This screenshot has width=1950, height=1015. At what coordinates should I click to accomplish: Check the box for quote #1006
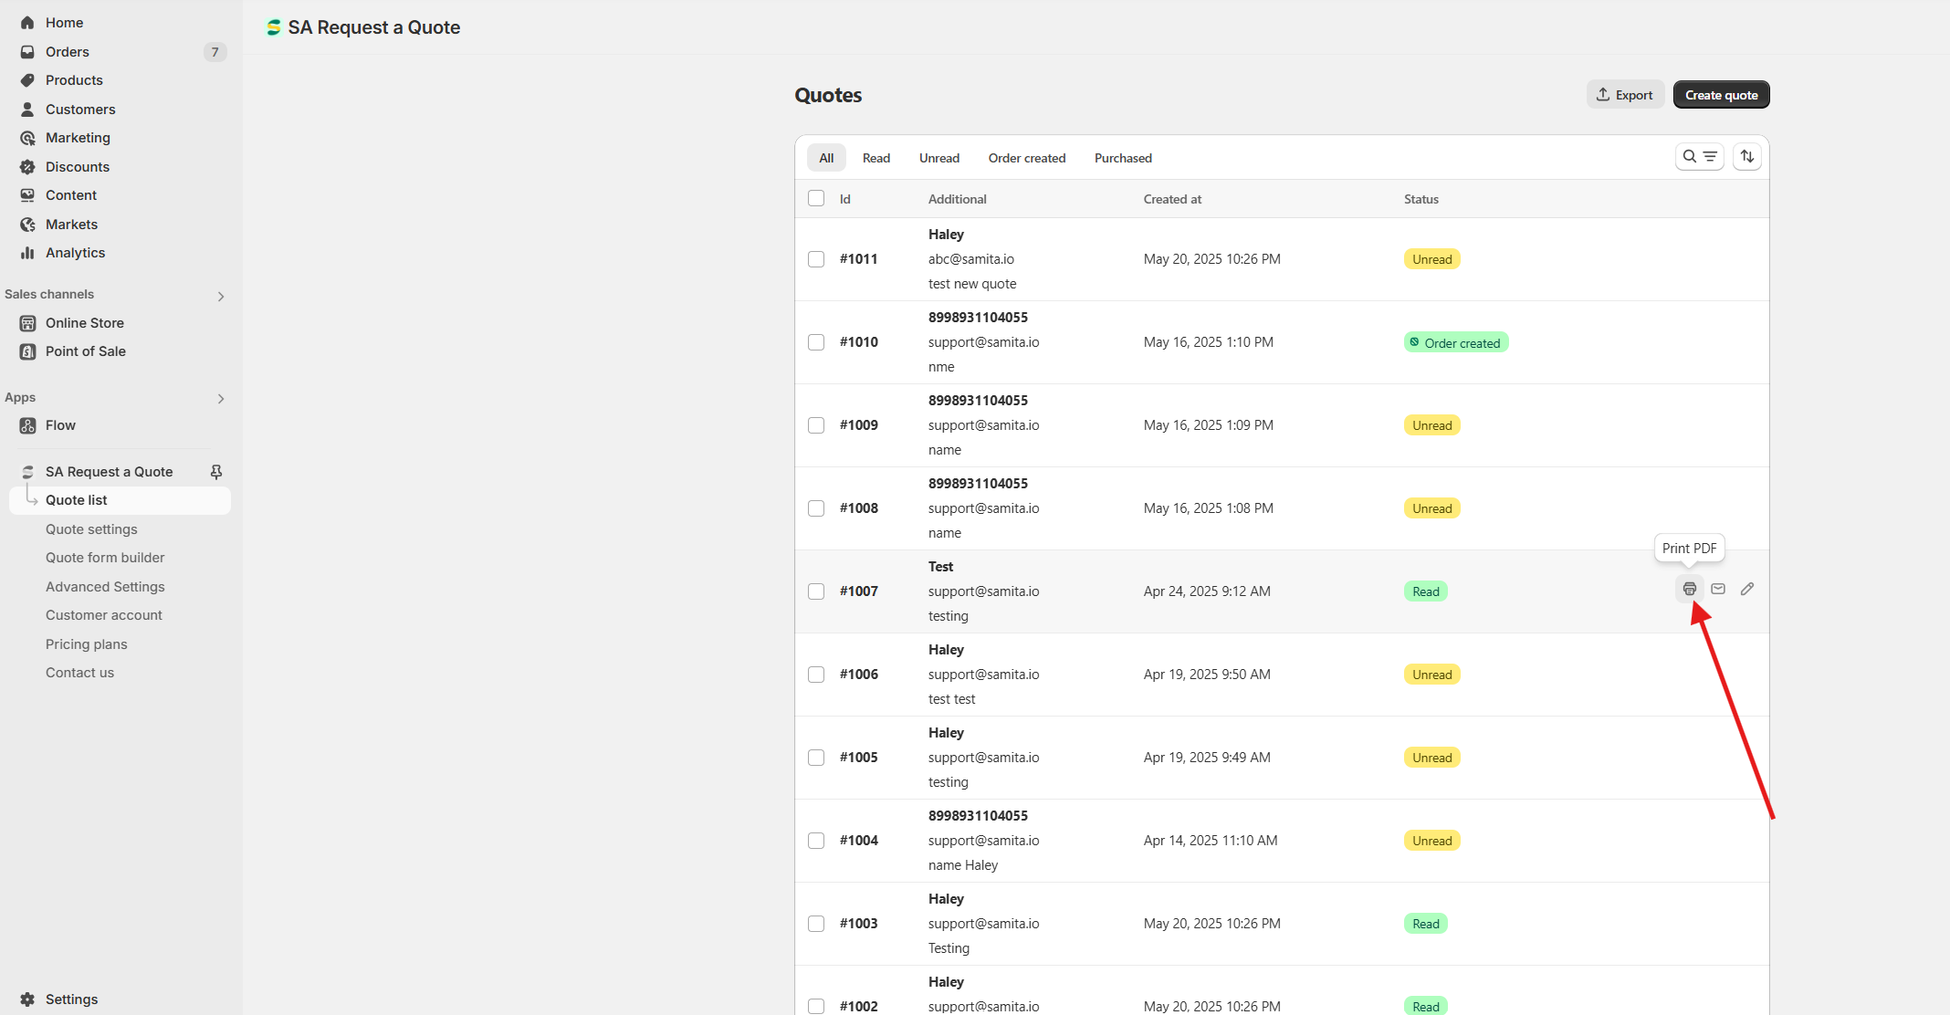coord(816,675)
